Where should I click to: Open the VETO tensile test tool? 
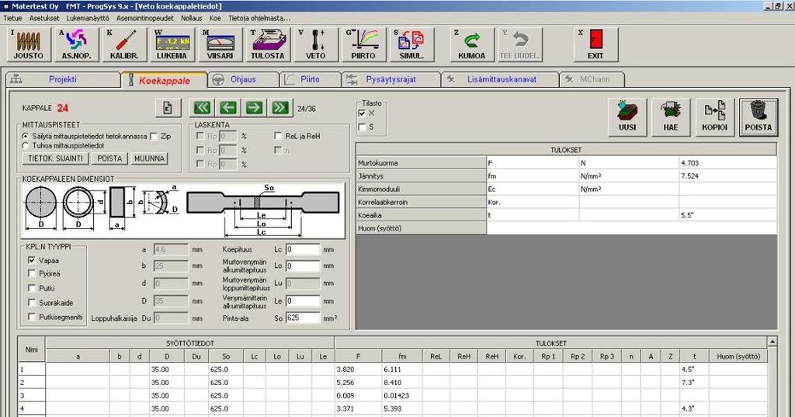point(315,44)
